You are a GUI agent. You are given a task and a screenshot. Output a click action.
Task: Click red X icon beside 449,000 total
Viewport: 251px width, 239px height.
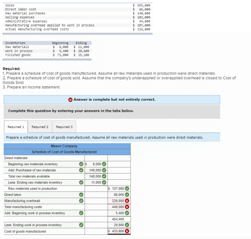[x=127, y=207]
